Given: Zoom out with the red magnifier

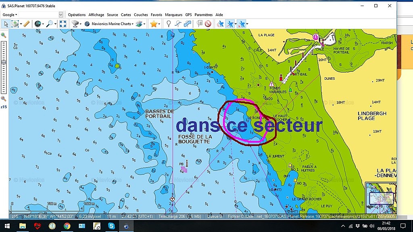Looking at the screenshot, I should [x=3, y=99].
